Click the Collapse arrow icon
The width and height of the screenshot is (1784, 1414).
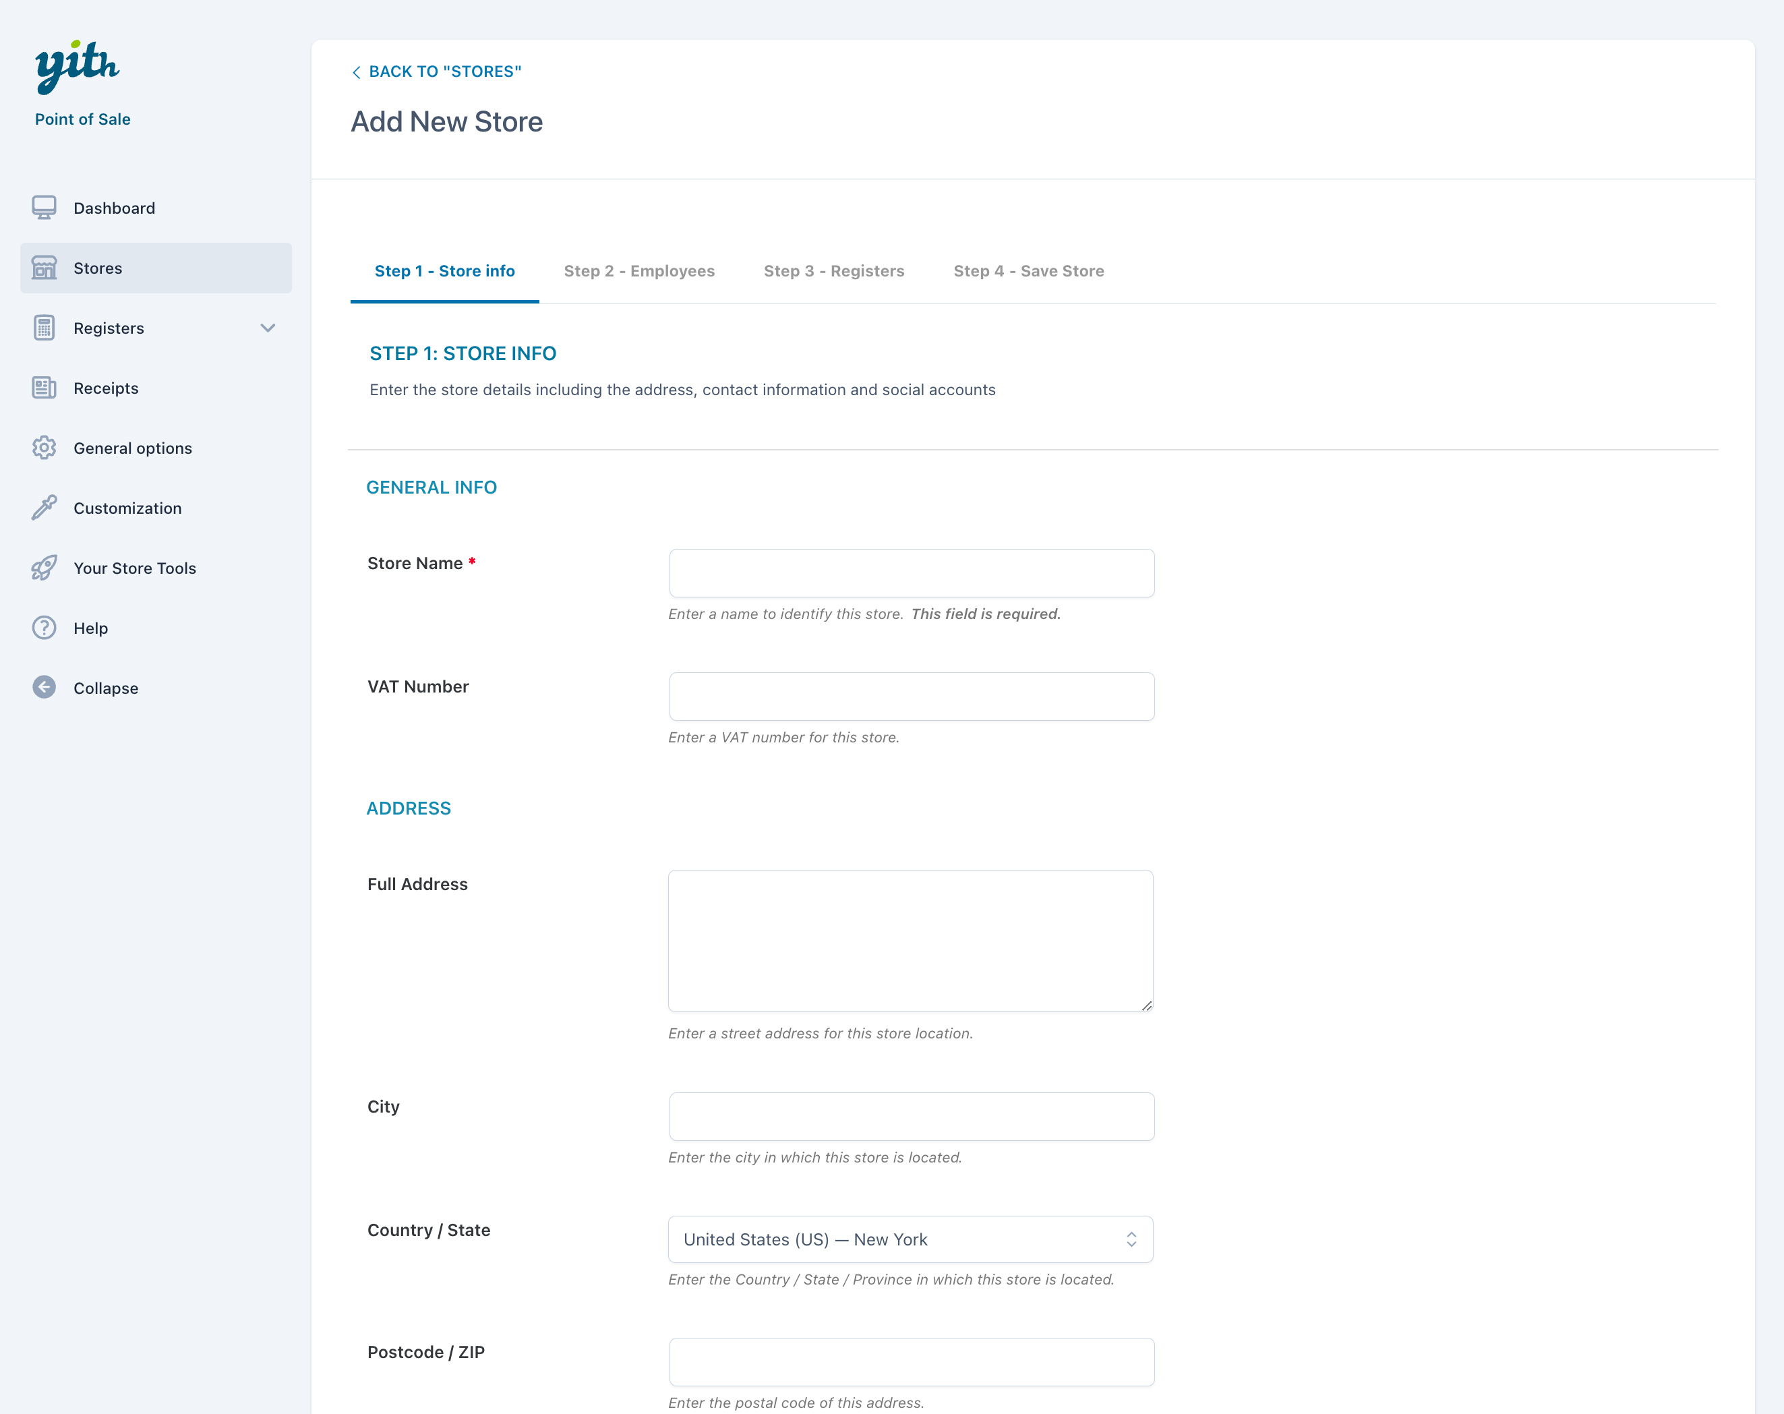tap(44, 688)
